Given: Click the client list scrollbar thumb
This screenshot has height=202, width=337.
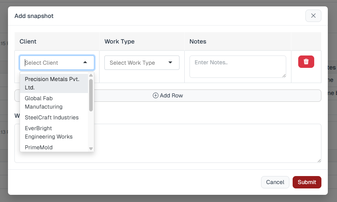Looking at the screenshot, I should pos(91,95).
